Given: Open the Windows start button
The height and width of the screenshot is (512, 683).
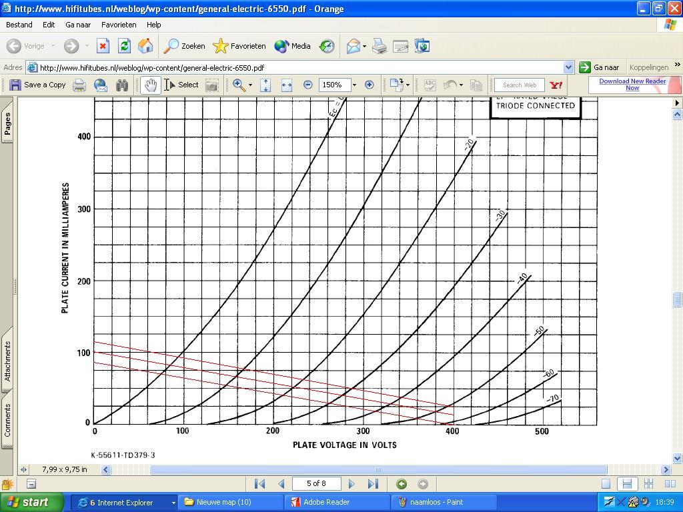Looking at the screenshot, I should coord(31,502).
